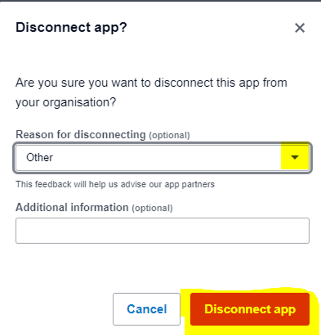Click "(optional)" beside Reason for disconnecting

pos(169,135)
